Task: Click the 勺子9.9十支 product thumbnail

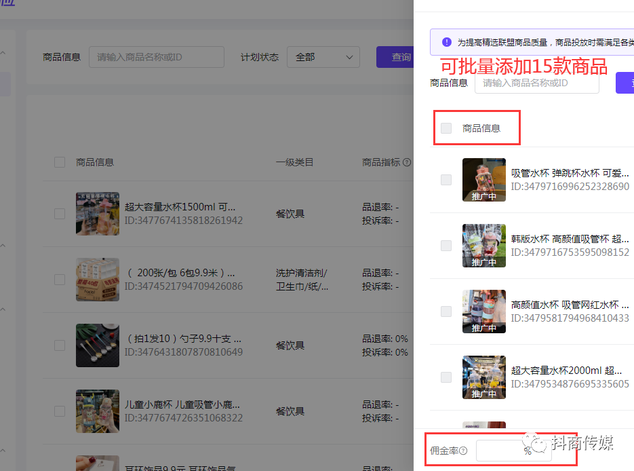Action: coord(97,345)
